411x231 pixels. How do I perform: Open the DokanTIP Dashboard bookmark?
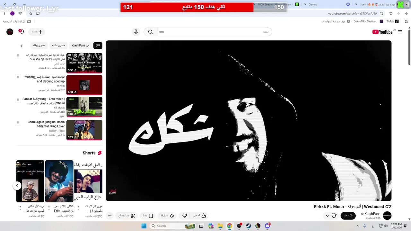point(368,21)
